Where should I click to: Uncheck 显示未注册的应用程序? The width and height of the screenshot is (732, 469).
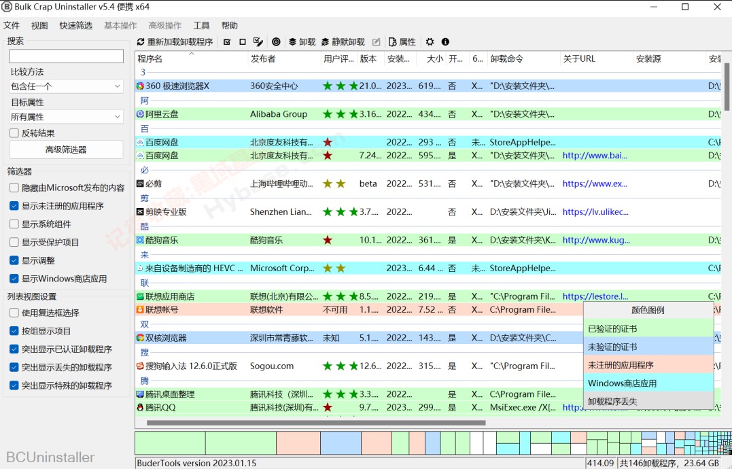tap(14, 206)
